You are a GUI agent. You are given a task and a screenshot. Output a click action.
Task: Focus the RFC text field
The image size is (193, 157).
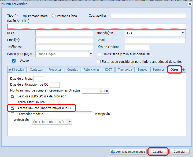(64, 33)
